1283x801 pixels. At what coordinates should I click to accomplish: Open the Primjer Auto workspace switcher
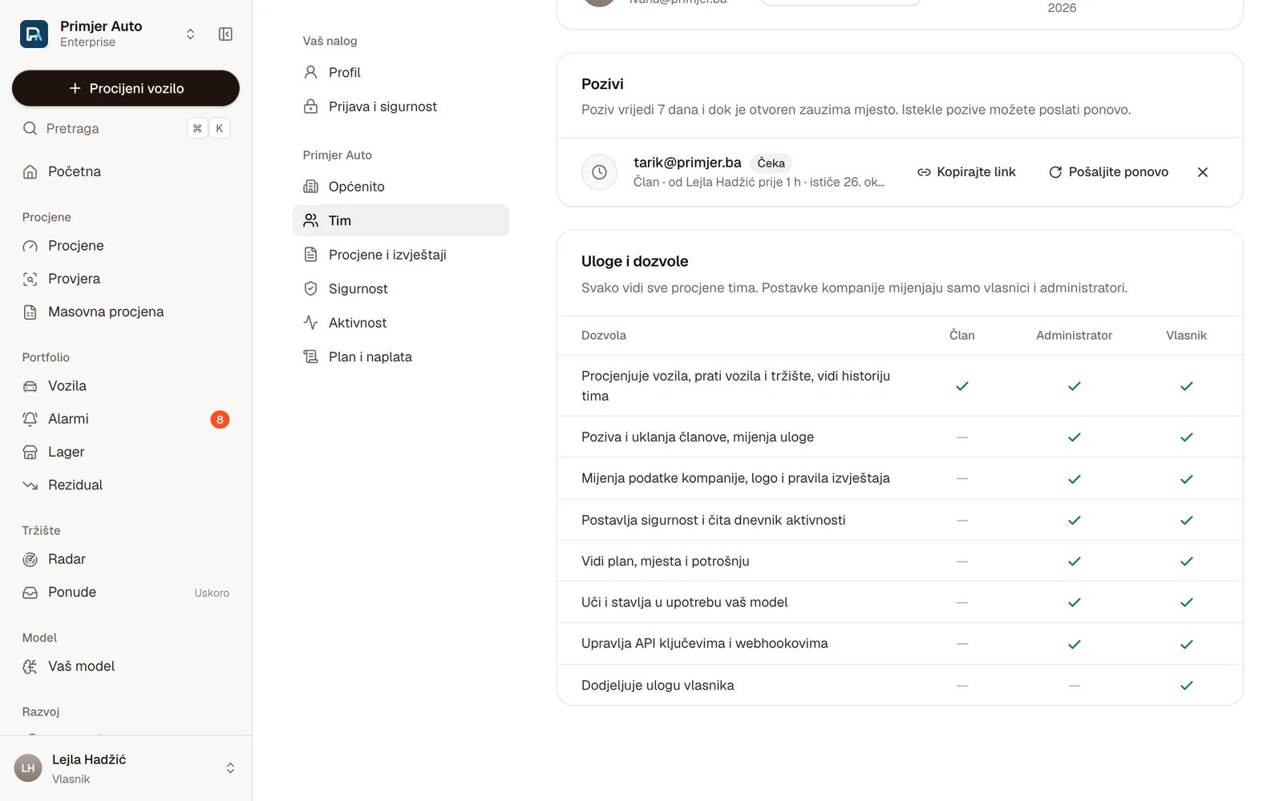pyautogui.click(x=190, y=34)
